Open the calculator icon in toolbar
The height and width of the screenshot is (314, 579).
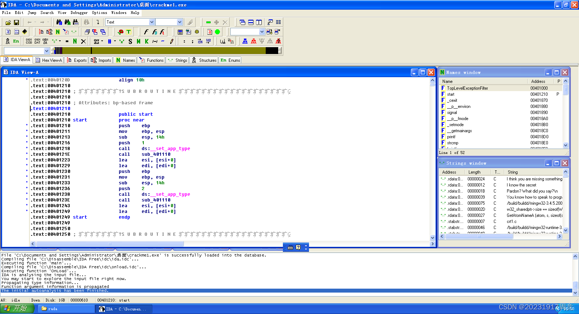[x=180, y=32]
